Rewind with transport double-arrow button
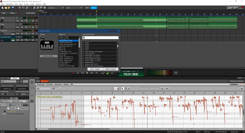This screenshot has height=133, width=245. tap(82, 73)
